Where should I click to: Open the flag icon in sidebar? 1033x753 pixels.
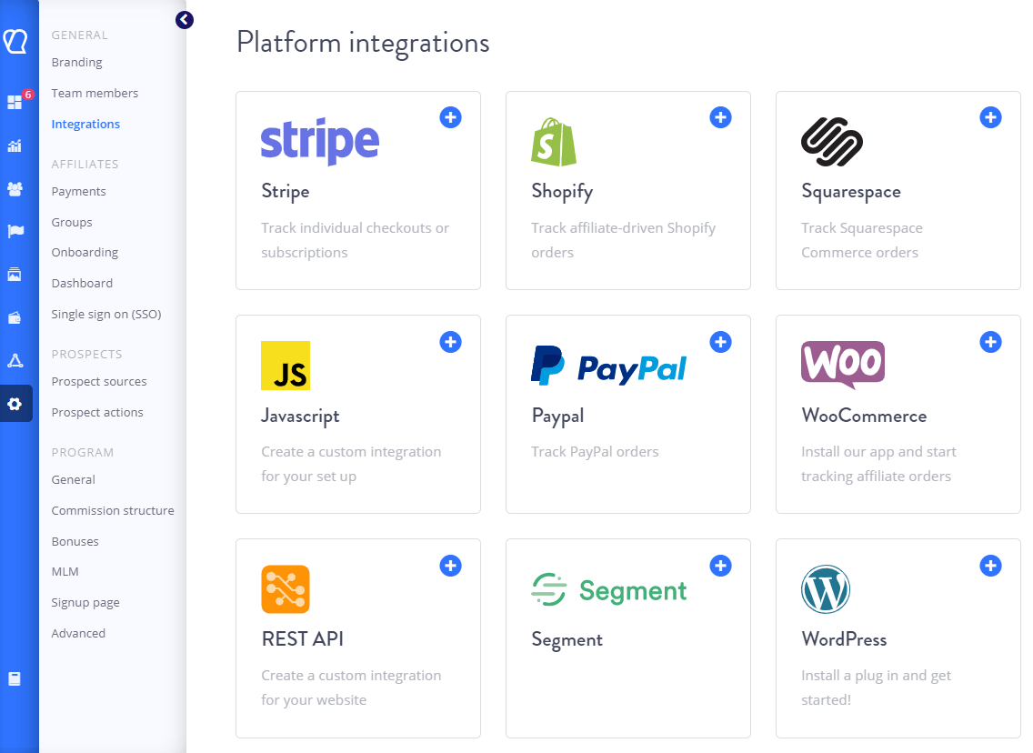coord(15,231)
